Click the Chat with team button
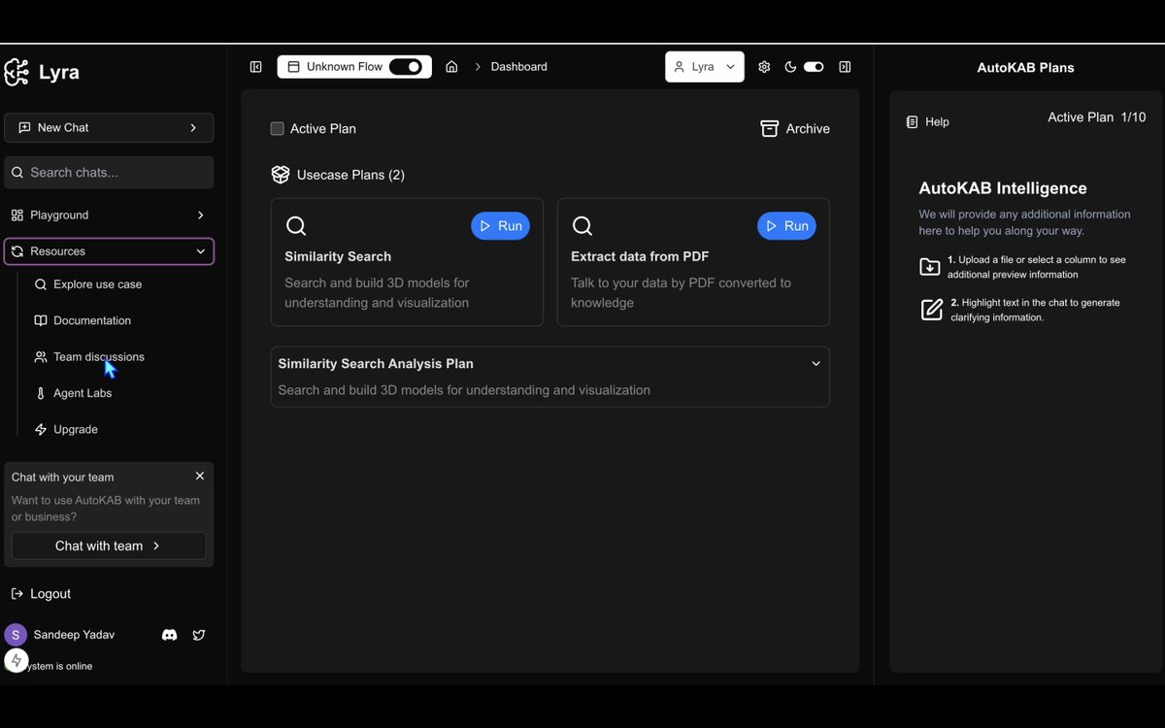The width and height of the screenshot is (1165, 728). point(109,546)
